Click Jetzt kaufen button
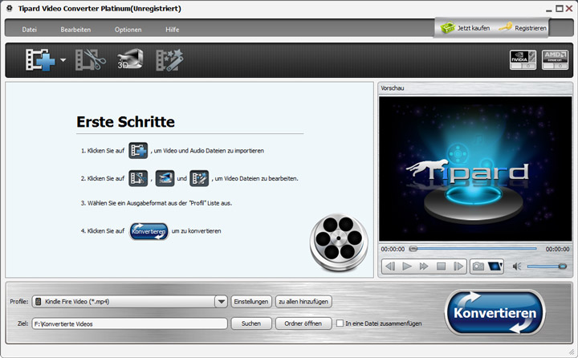The height and width of the screenshot is (358, 578). (465, 28)
